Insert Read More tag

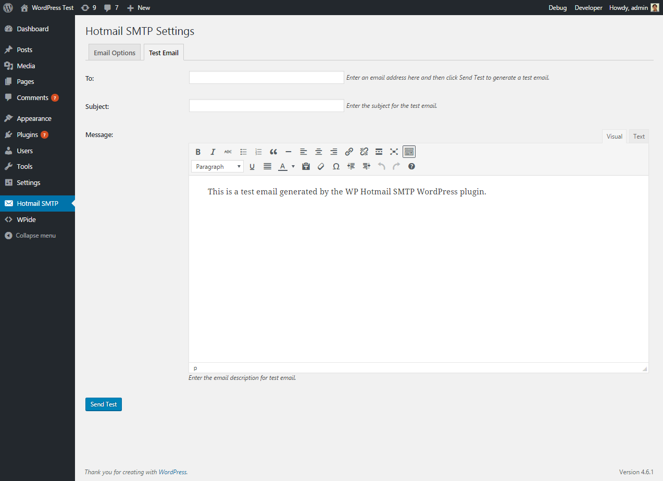pos(379,152)
